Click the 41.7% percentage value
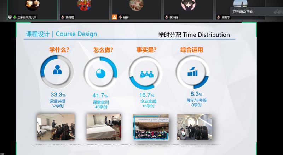Screen dimensions: 283x155 100,96
